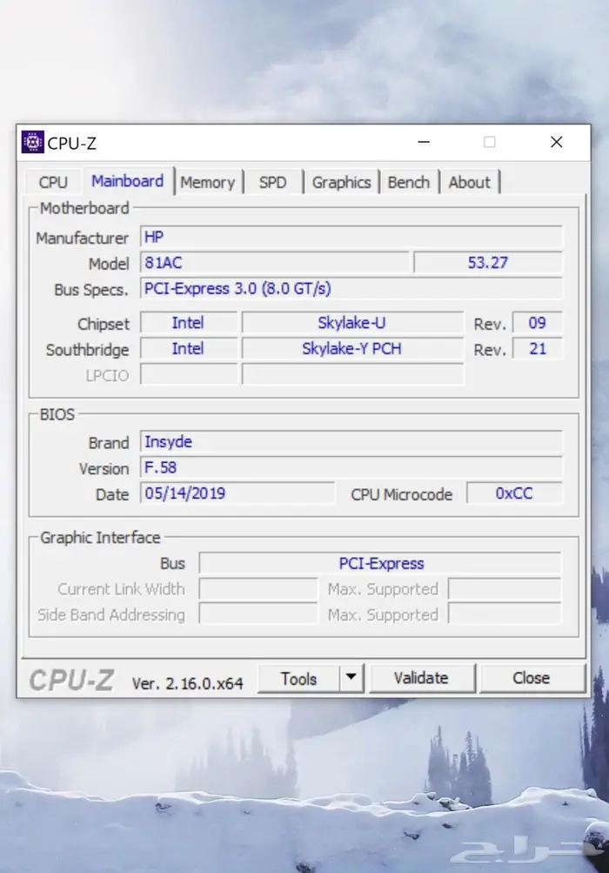Screen dimensions: 609x873
Task: Select the Model field showing 81AC
Action: click(x=273, y=263)
